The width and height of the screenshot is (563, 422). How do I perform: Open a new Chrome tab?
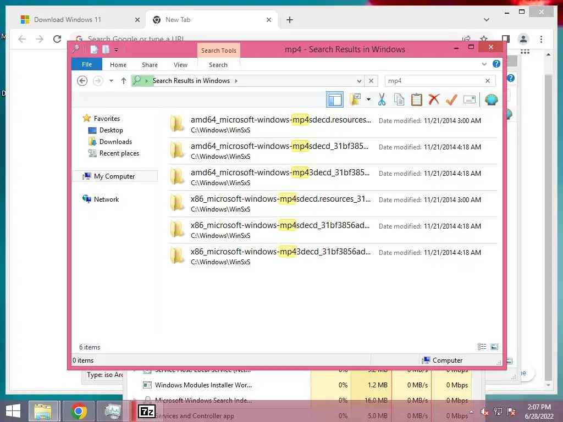pyautogui.click(x=289, y=20)
